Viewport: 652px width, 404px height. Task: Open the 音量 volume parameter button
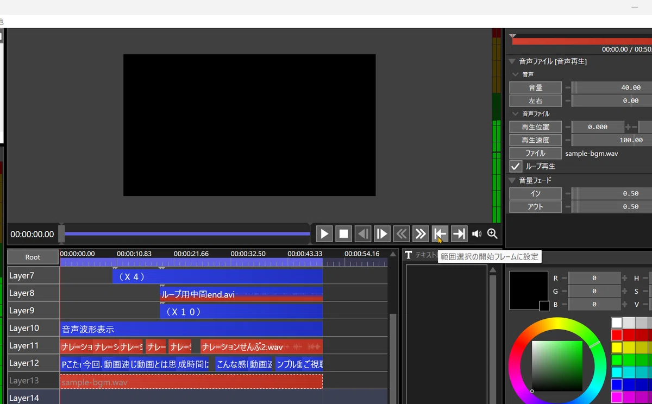[x=535, y=87]
